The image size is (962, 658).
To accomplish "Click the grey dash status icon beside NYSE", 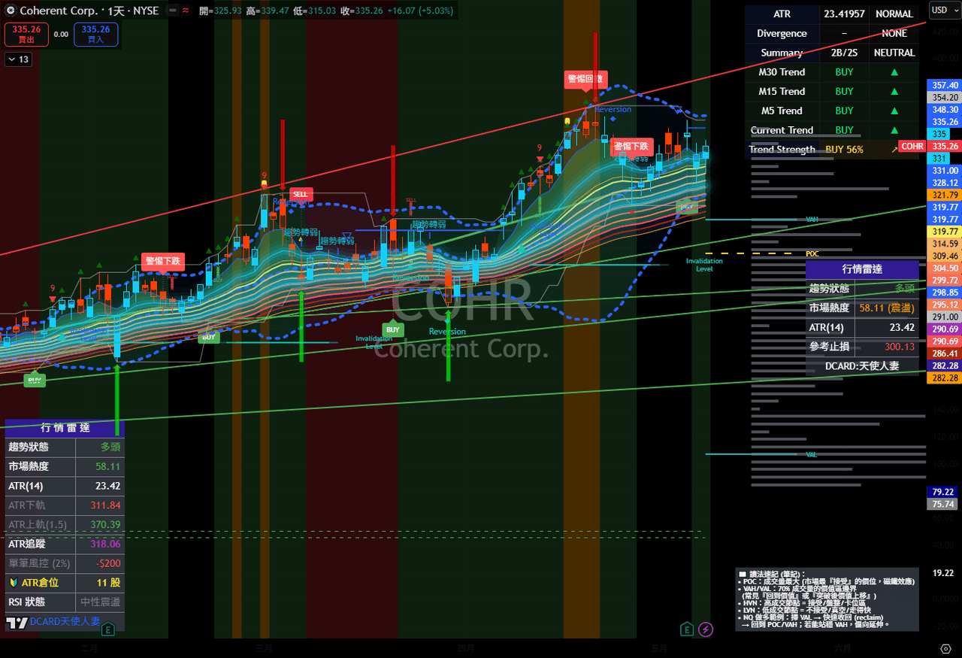I will [x=172, y=11].
